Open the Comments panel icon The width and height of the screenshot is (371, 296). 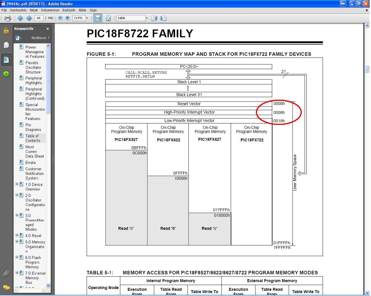[6, 288]
